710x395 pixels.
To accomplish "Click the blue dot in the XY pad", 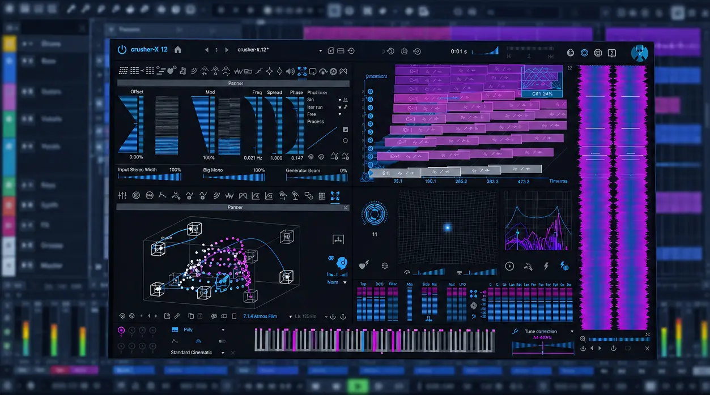I will (447, 227).
